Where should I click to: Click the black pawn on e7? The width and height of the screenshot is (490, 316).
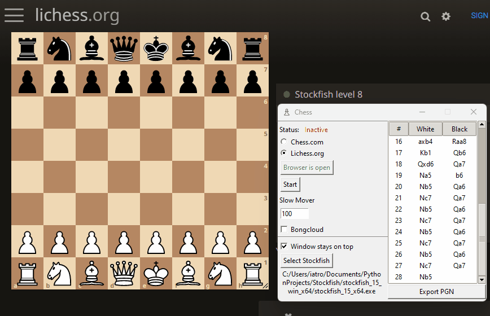(x=156, y=81)
